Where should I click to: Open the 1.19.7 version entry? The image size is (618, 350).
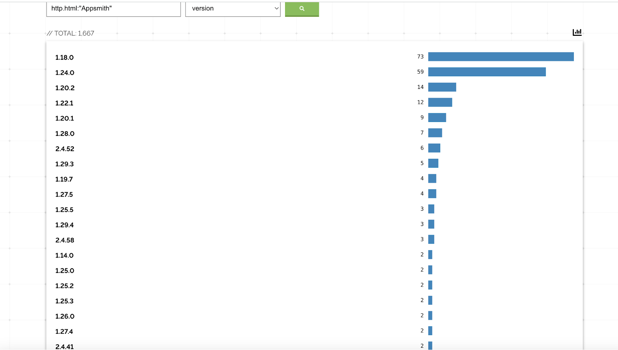[x=64, y=179]
